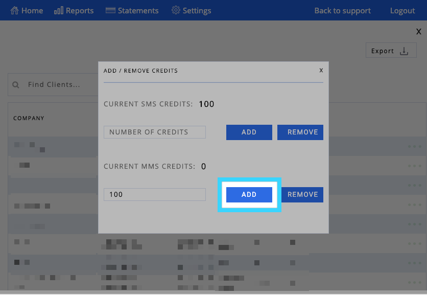Click the SMS Number of Credits field
This screenshot has height=295, width=427.
click(155, 132)
